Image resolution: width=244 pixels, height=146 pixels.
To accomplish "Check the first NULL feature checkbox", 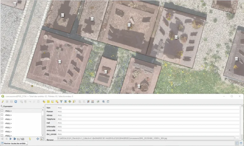I will coord(2,111).
